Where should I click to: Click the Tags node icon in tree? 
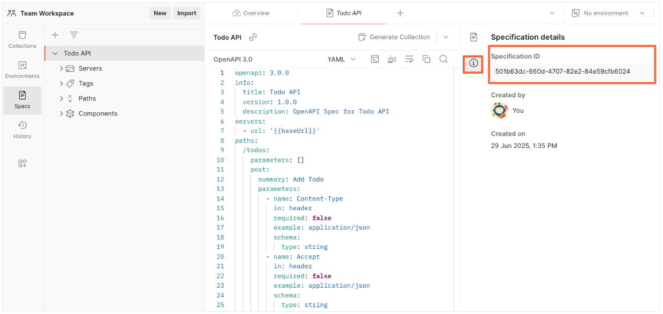click(70, 83)
